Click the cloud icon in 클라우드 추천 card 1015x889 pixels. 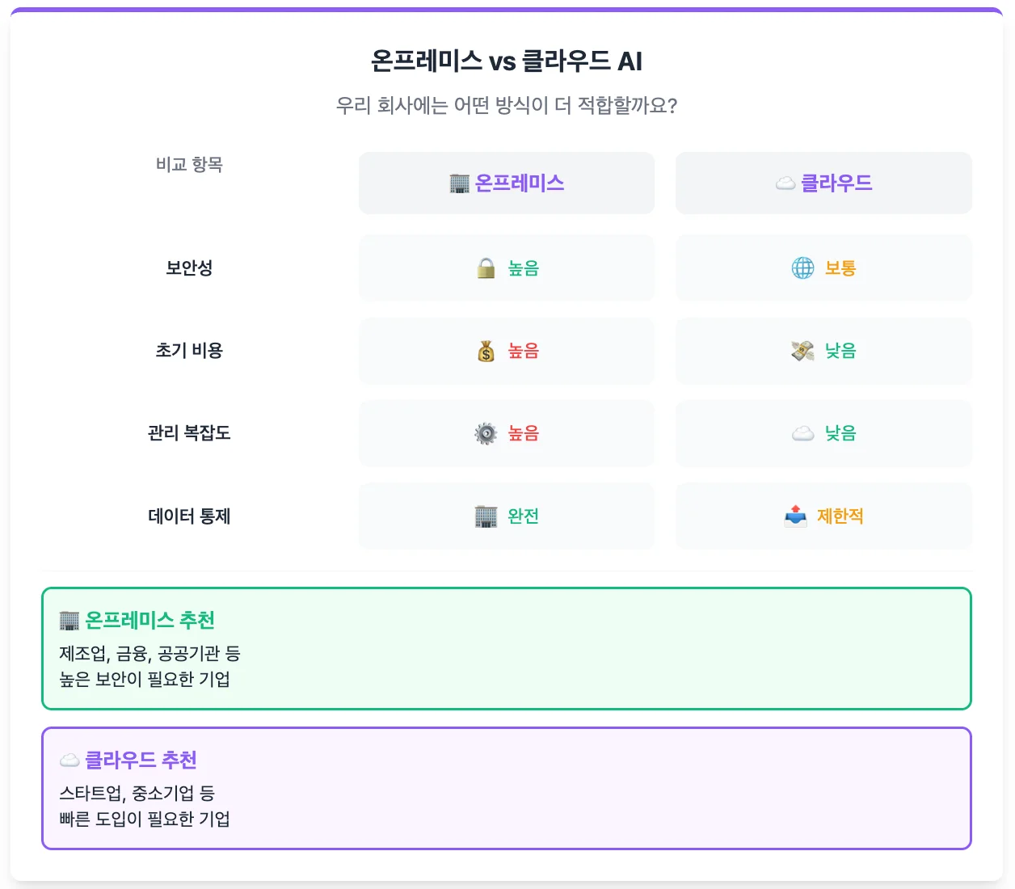pos(69,760)
